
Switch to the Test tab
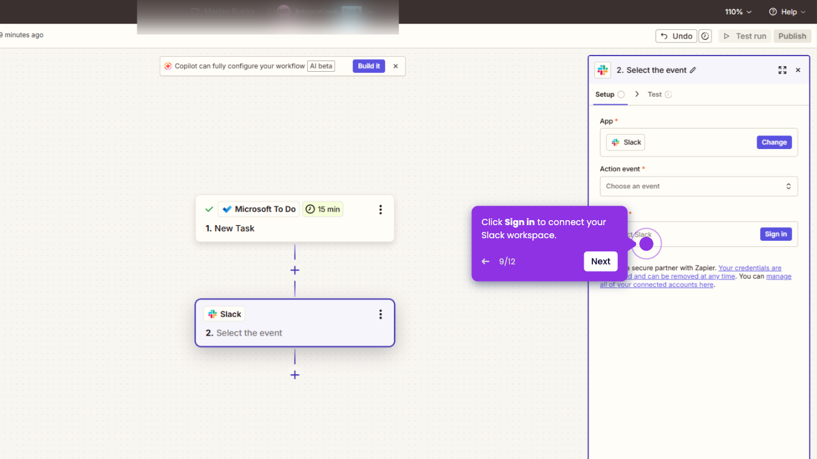(660, 95)
